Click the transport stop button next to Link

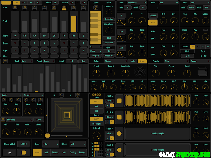click(24, 152)
